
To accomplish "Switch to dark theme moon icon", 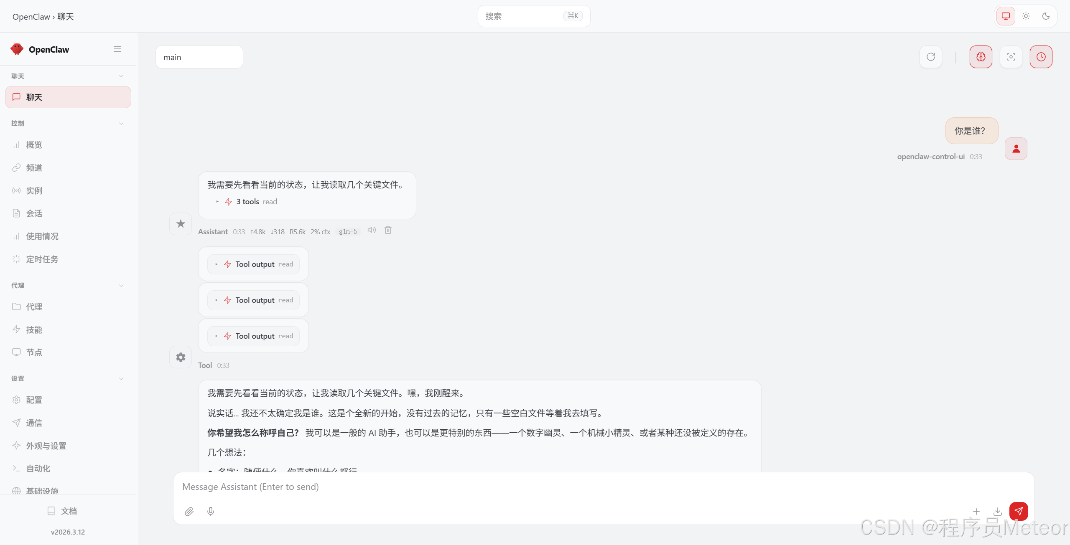I will click(1046, 16).
